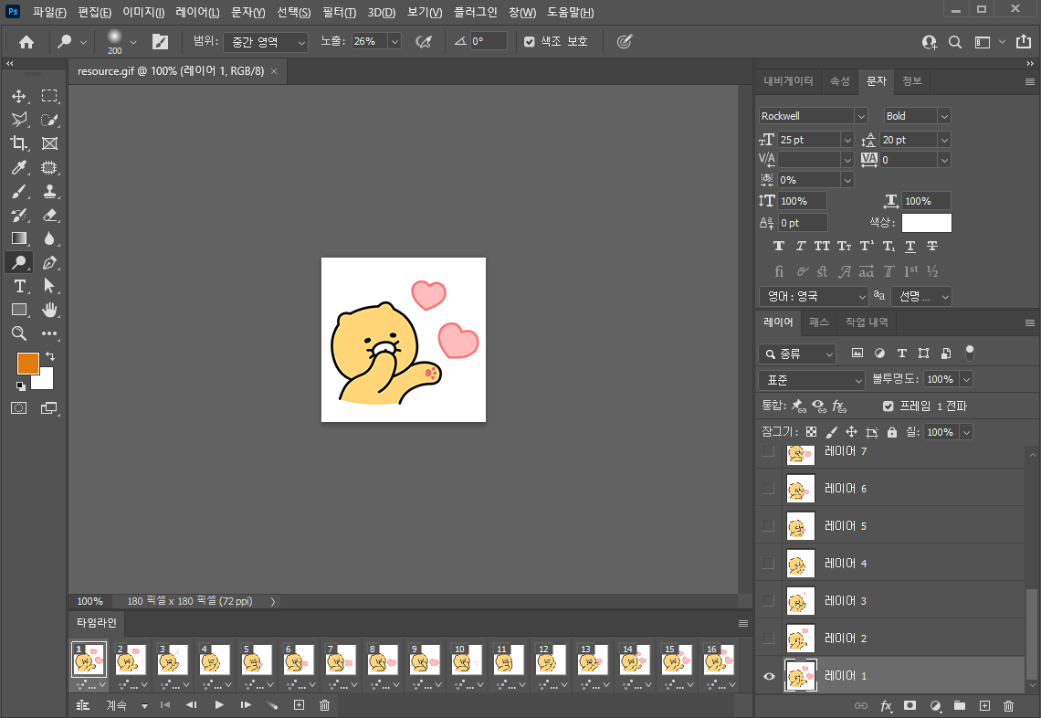1041x718 pixels.
Task: Click the Home icon in options bar
Action: pos(26,43)
